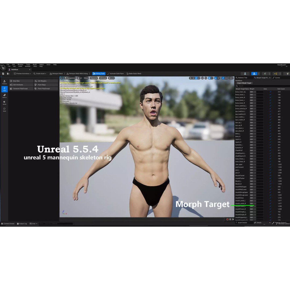
Task: Switch to Animation Blueprint mode icon
Action: click(x=275, y=74)
